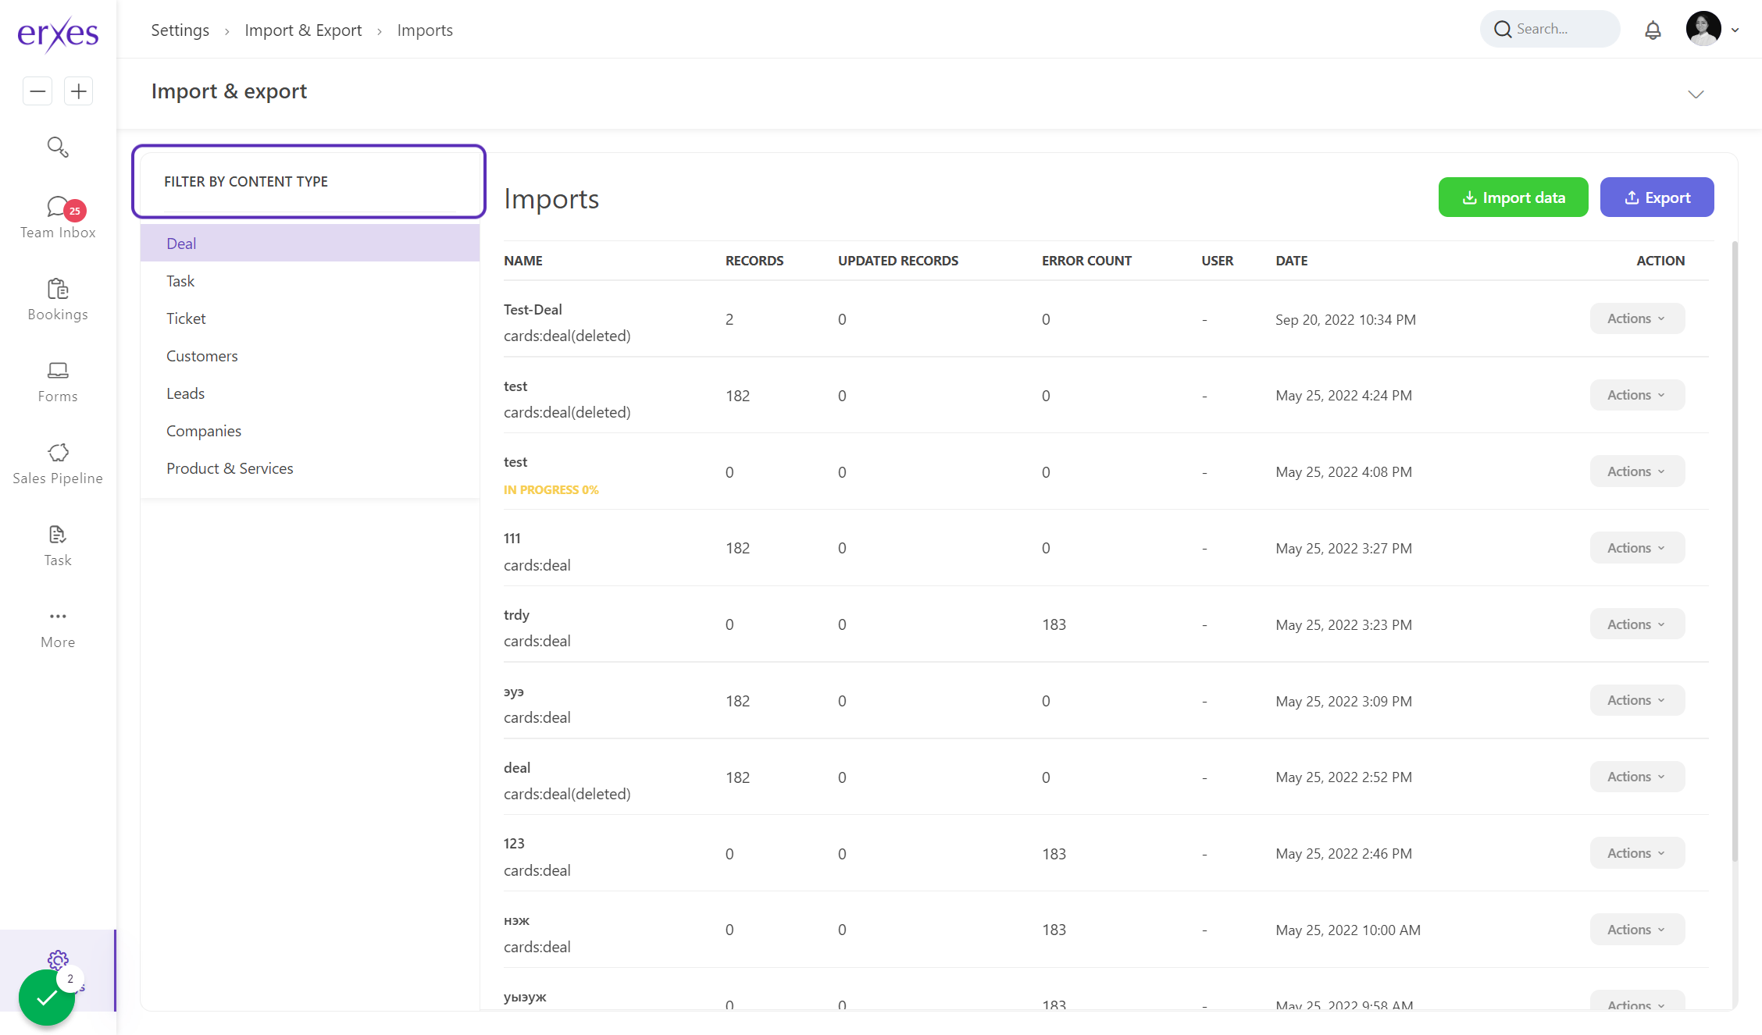
Task: Click the green Import data button
Action: (1513, 197)
